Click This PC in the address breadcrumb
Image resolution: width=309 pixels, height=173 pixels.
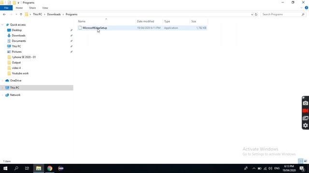click(x=37, y=14)
